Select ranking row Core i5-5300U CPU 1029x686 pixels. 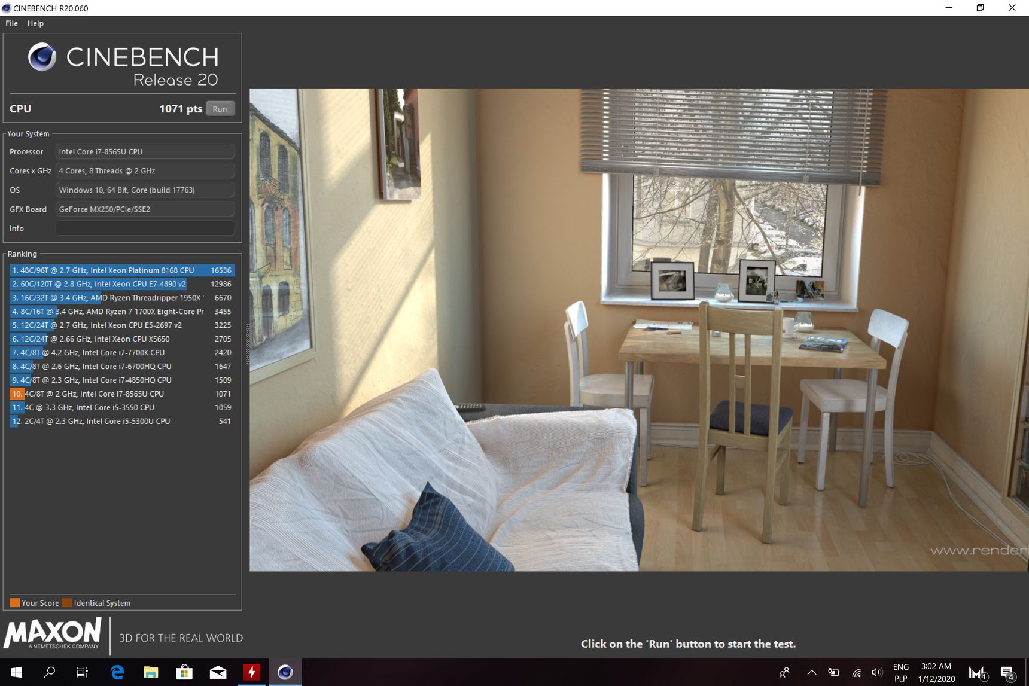click(x=121, y=422)
